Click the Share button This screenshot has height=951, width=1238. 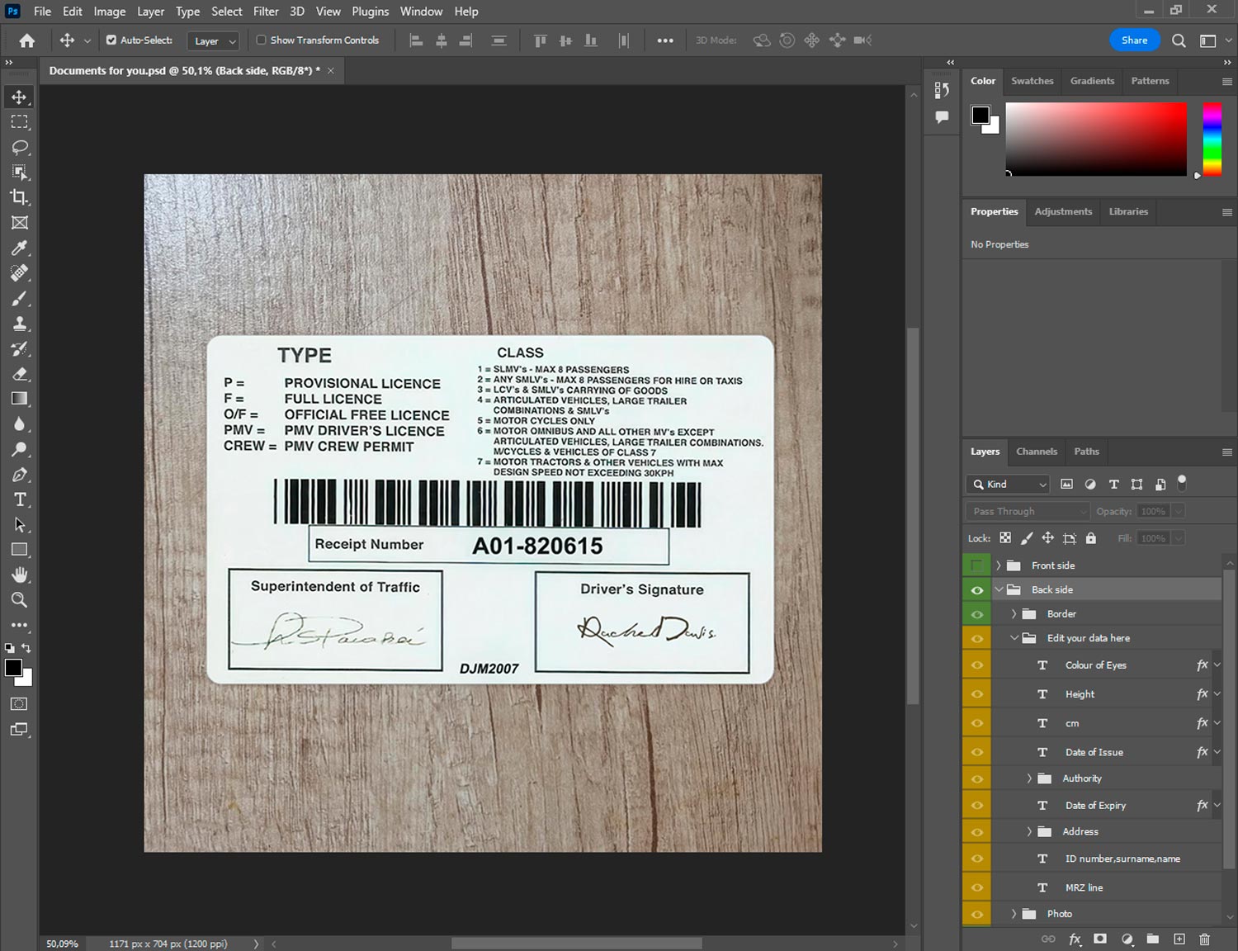(x=1133, y=40)
